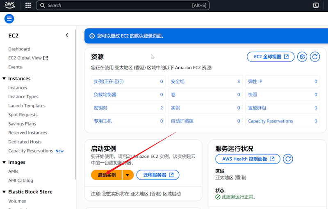Image resolution: width=328 pixels, height=209 pixels.
Task: Select Spot Requests from the sidebar
Action: coord(23,115)
